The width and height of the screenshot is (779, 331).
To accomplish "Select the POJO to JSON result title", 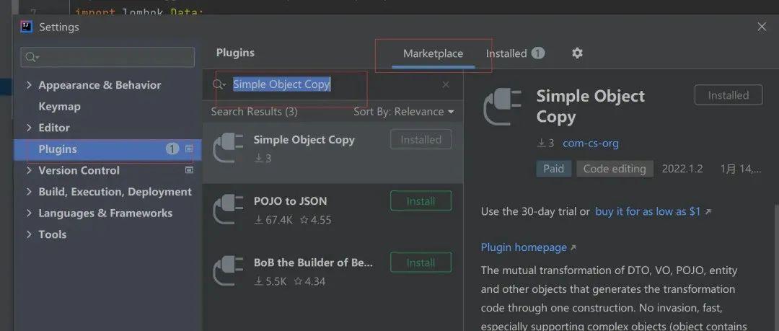I will click(x=290, y=201).
